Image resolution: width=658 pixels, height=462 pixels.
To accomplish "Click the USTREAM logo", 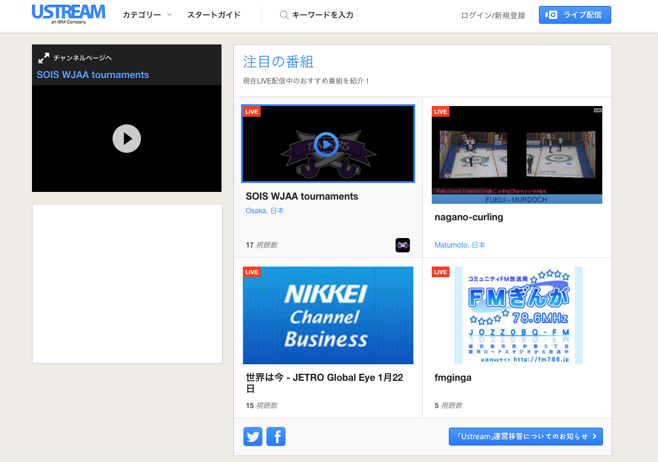I will click(x=68, y=14).
